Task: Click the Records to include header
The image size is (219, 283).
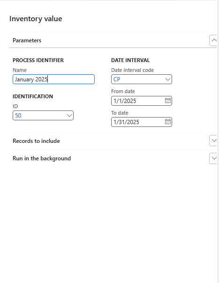Action: point(37,141)
